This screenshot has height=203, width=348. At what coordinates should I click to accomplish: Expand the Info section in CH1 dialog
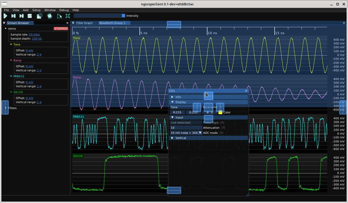208,97
